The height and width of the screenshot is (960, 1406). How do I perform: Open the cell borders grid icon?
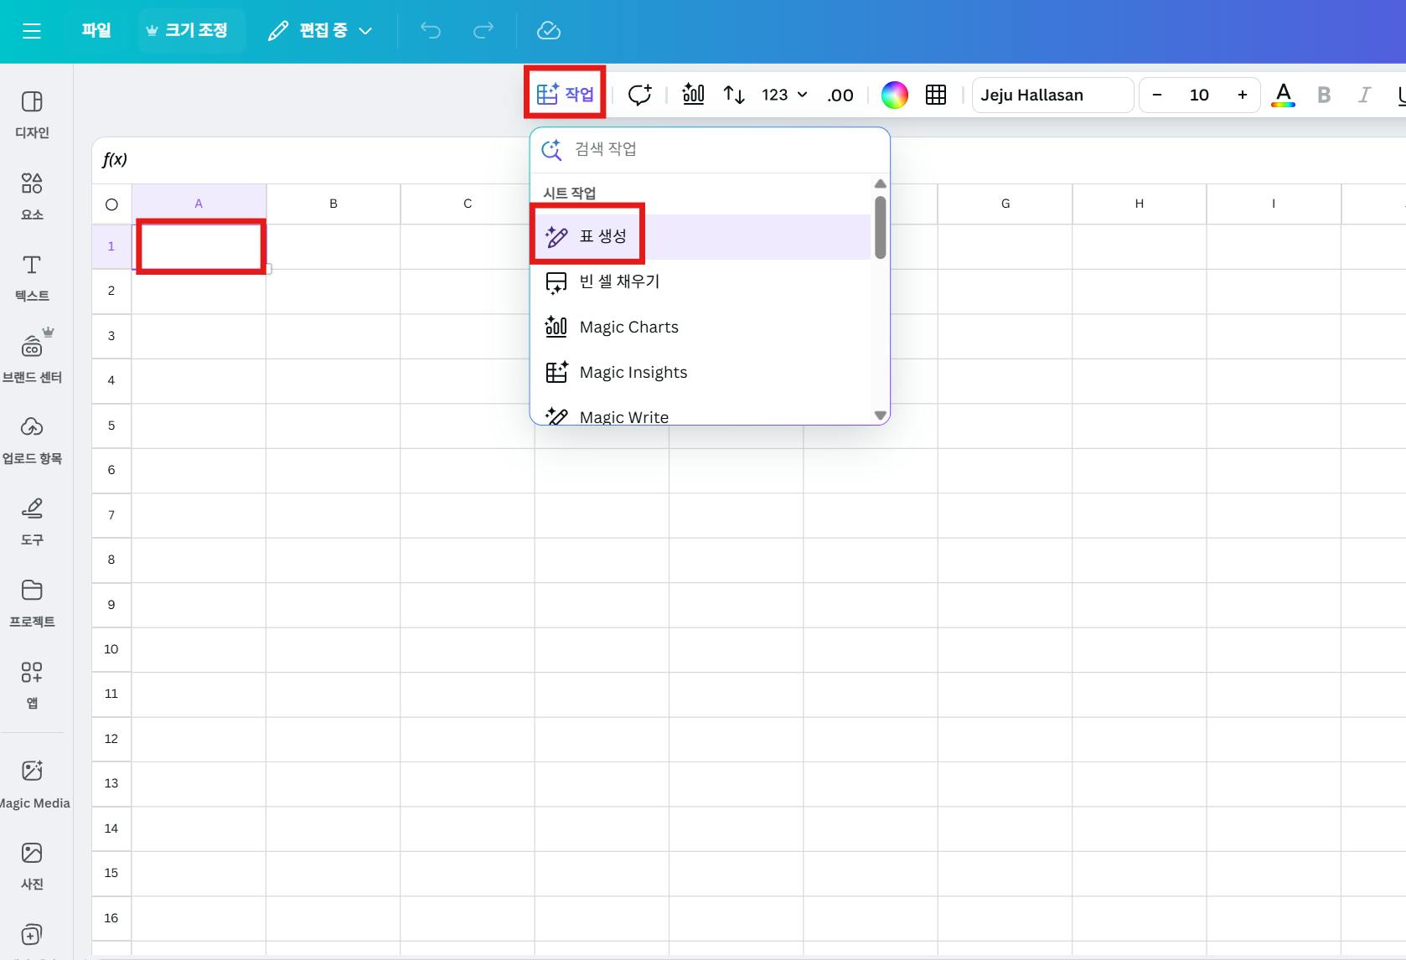tap(936, 95)
